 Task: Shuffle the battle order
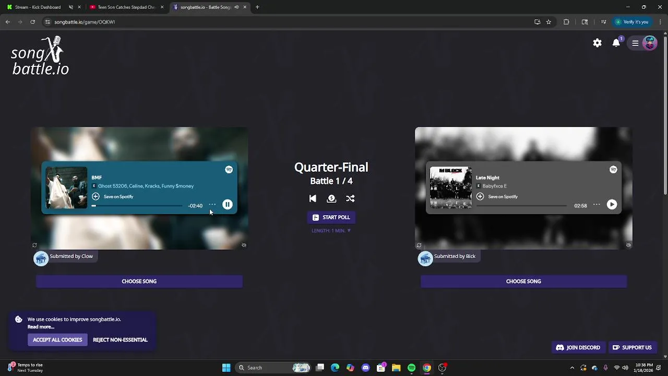(x=350, y=198)
